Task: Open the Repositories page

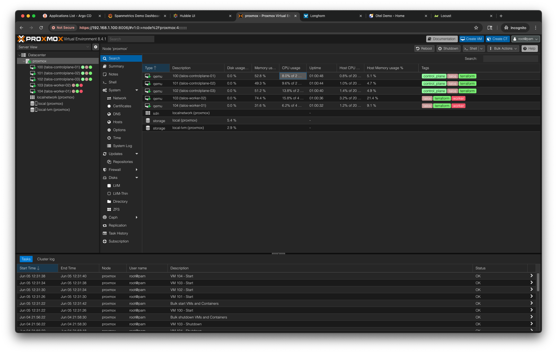Action: tap(121, 162)
